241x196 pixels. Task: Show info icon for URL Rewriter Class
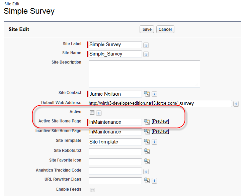click(x=154, y=181)
